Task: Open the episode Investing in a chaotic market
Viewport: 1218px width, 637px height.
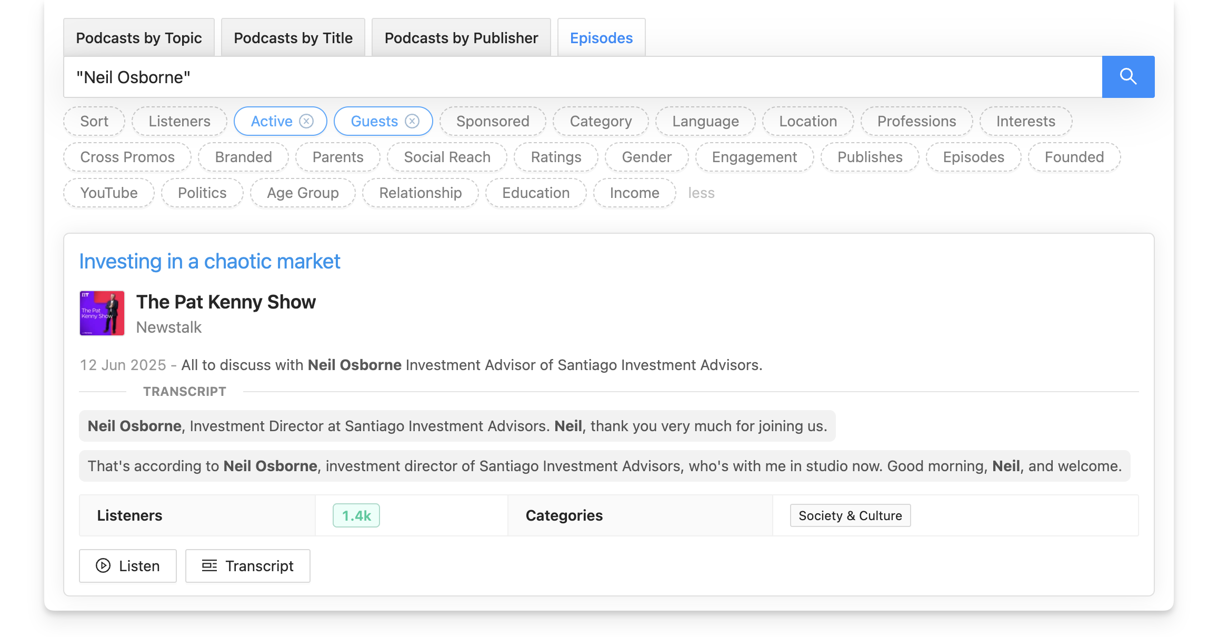Action: pos(210,261)
